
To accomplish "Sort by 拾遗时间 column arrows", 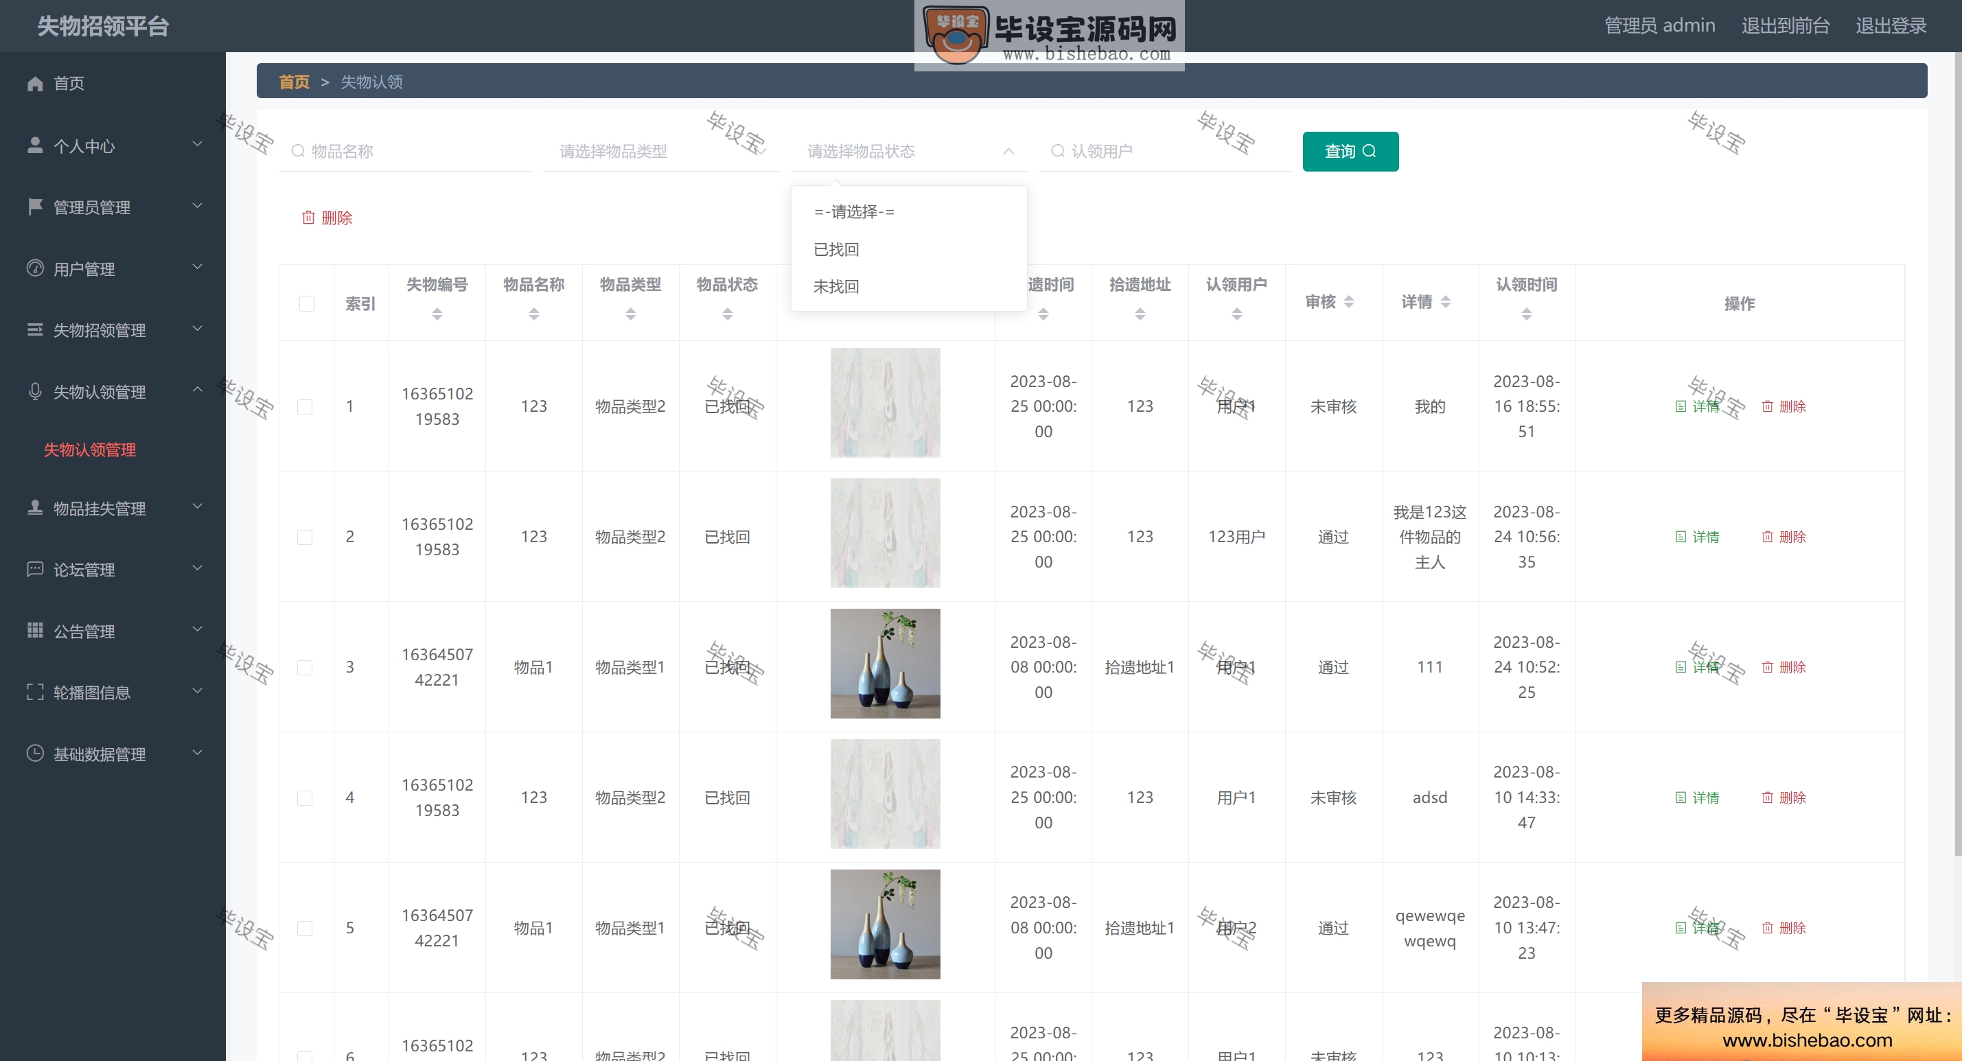I will click(x=1043, y=314).
